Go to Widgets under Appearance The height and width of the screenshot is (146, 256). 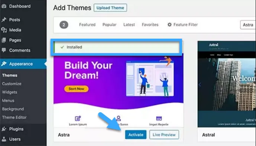click(9, 92)
